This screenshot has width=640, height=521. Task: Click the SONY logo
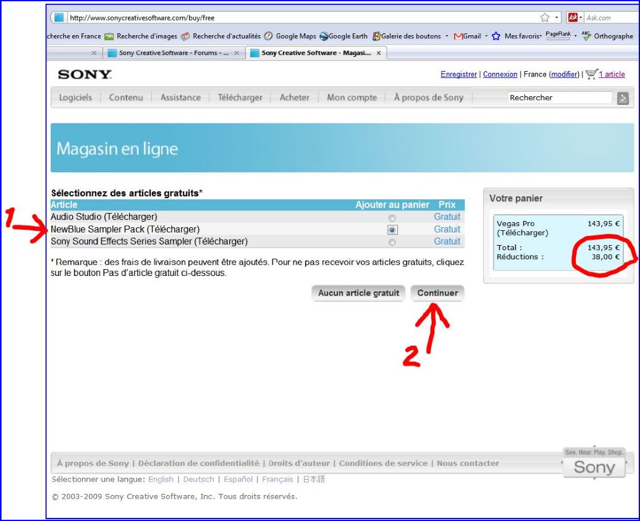point(85,75)
